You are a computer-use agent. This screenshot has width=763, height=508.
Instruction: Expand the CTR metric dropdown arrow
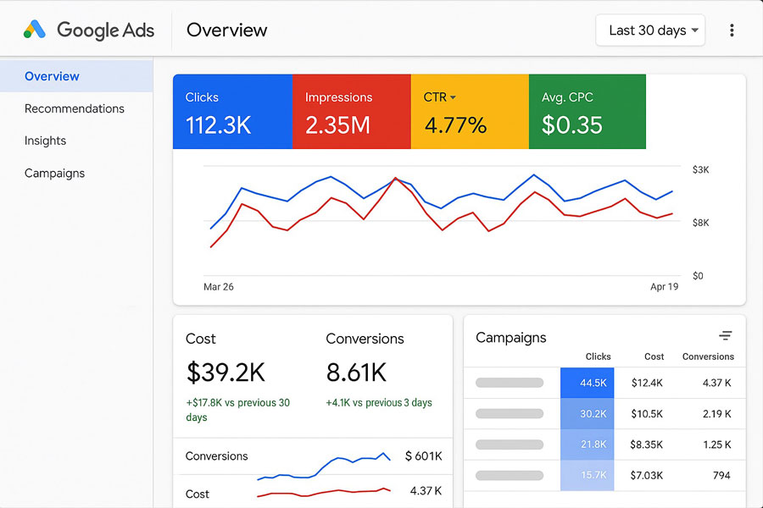point(453,97)
